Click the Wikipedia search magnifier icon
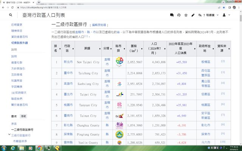242x151 pixels. 11,15
